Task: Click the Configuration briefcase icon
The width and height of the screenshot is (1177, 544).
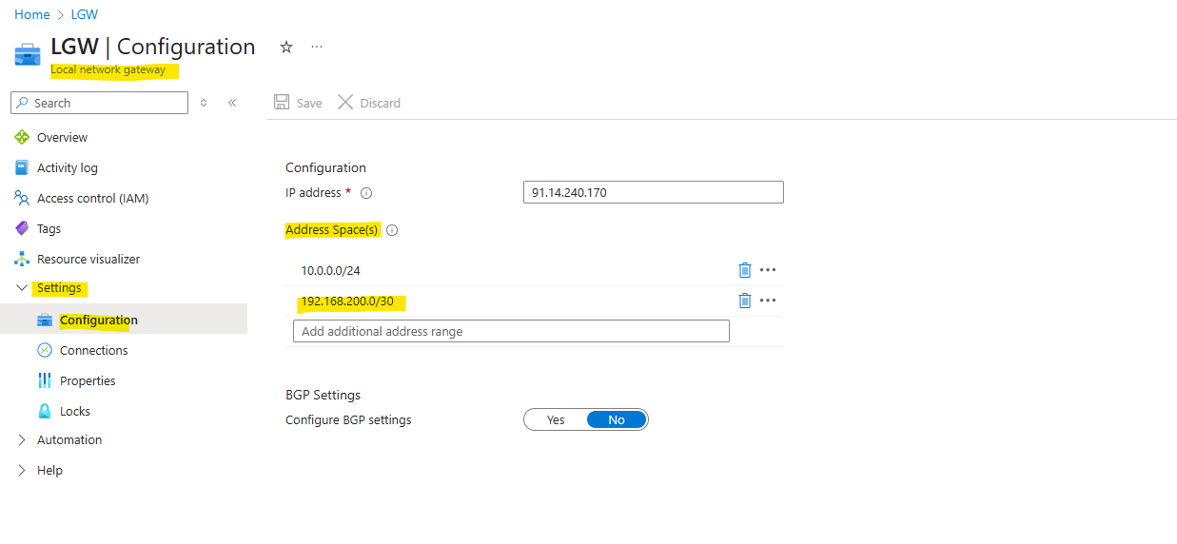Action: point(45,320)
